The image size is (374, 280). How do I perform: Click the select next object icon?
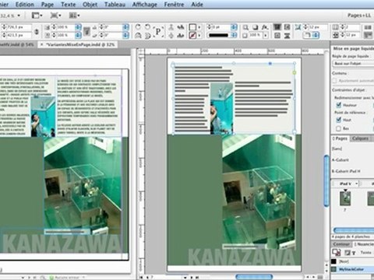pyautogui.click(x=181, y=36)
